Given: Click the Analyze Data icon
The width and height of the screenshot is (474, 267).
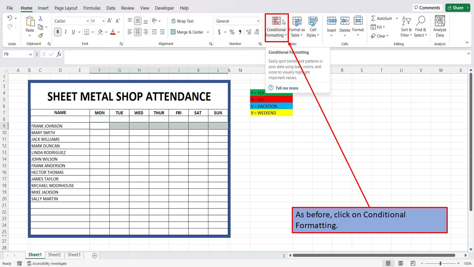Looking at the screenshot, I should click(440, 21).
